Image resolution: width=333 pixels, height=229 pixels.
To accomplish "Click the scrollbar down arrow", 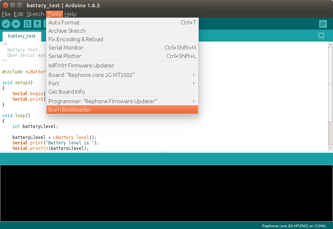I will 330,148.
